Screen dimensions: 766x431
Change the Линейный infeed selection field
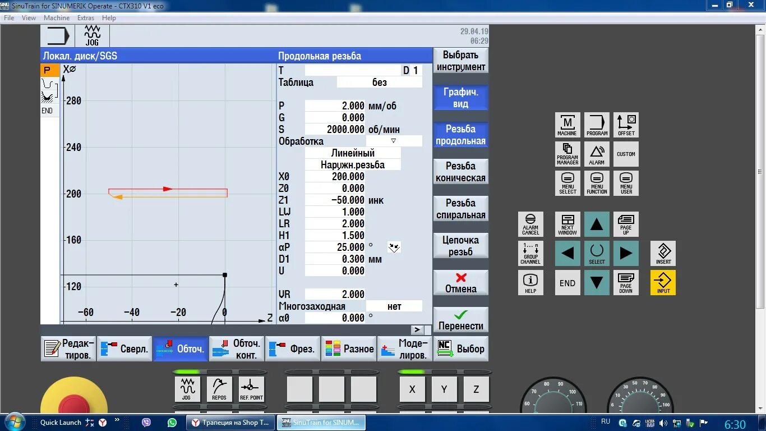(x=353, y=153)
